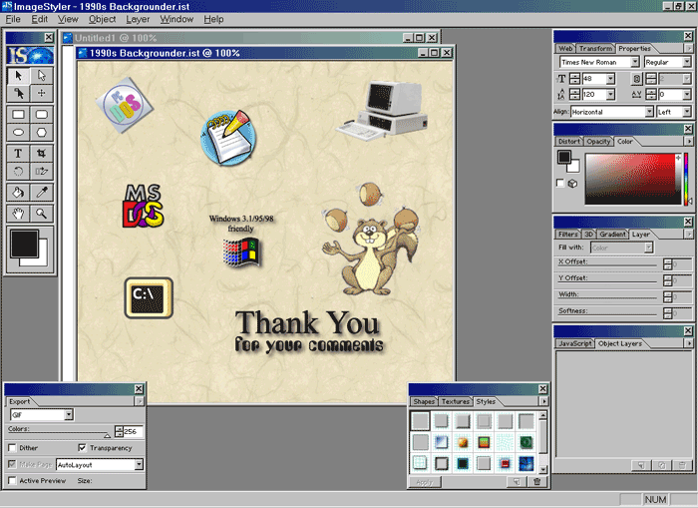Click the new layer icon in Object Layers
698x508 pixels.
coord(641,466)
